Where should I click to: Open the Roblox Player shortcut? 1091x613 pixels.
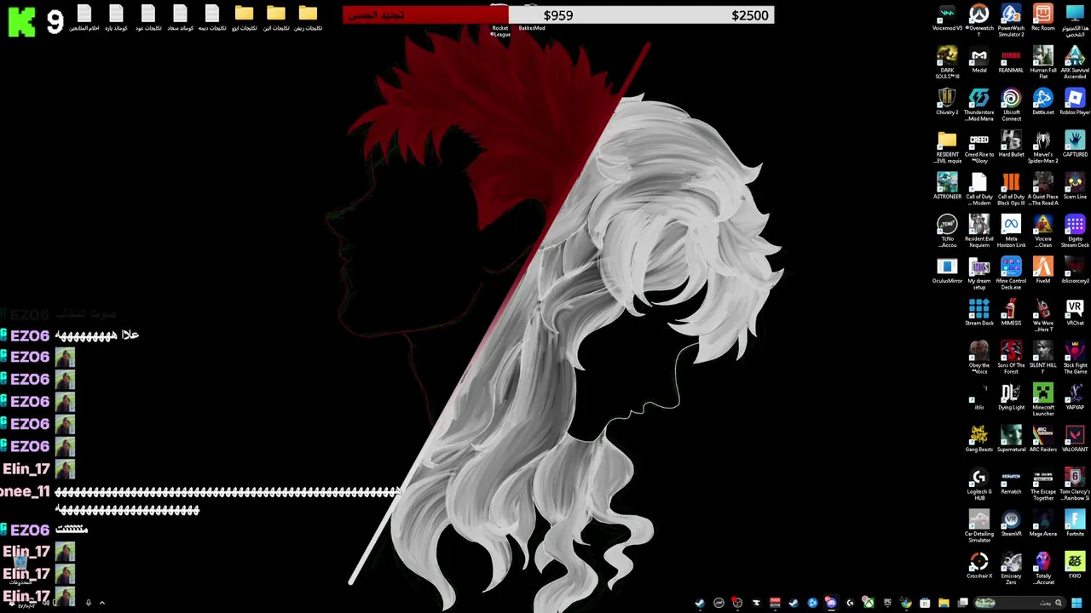[1075, 102]
